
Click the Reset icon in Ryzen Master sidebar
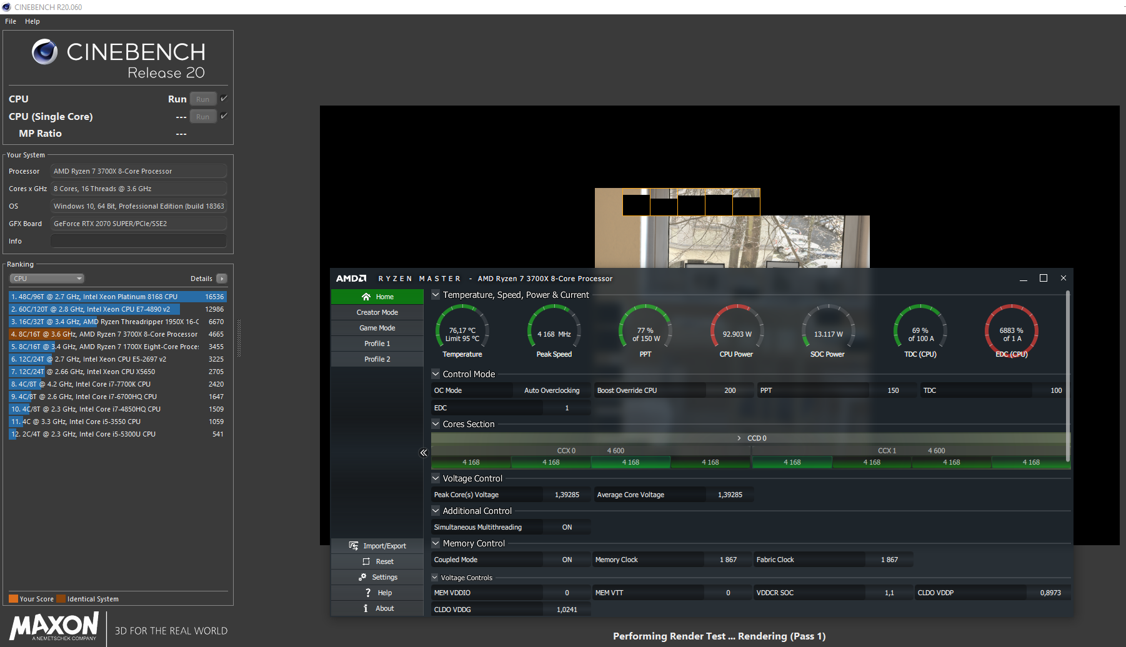coord(366,561)
